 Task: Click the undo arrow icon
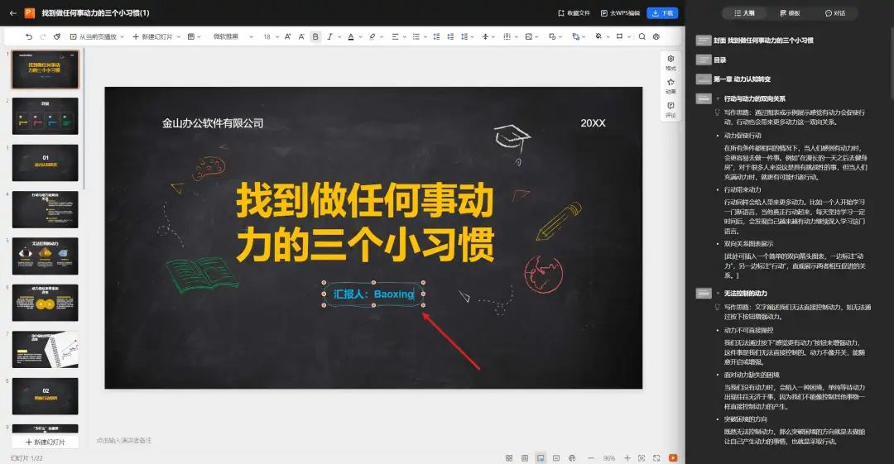(29, 36)
